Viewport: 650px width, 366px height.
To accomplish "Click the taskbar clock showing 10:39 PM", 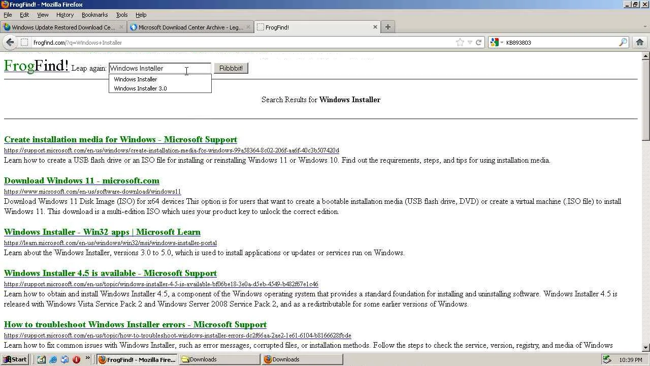I will [x=631, y=360].
